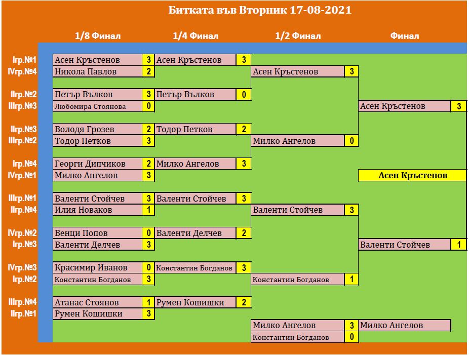The image size is (469, 355).
Task: Click Милко Ангелов's semifinal score of 0
Action: [x=351, y=141]
